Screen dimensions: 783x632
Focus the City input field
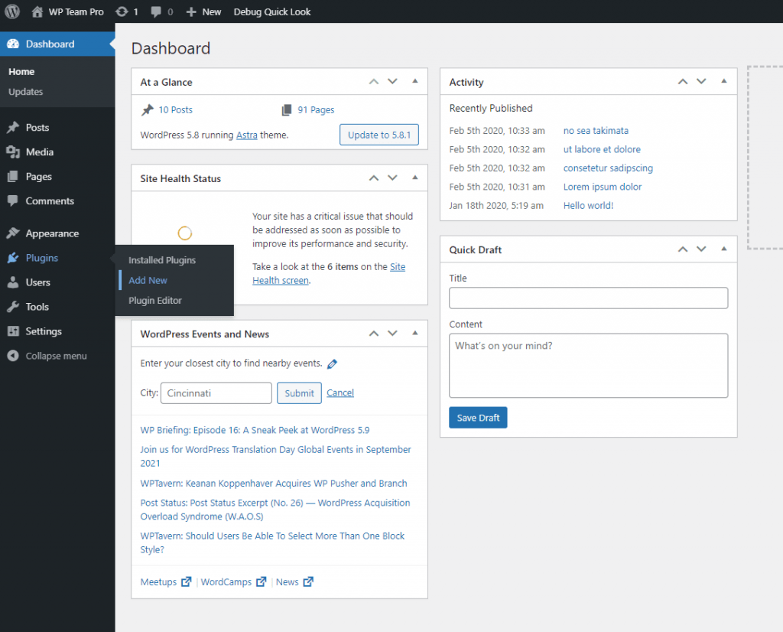216,393
